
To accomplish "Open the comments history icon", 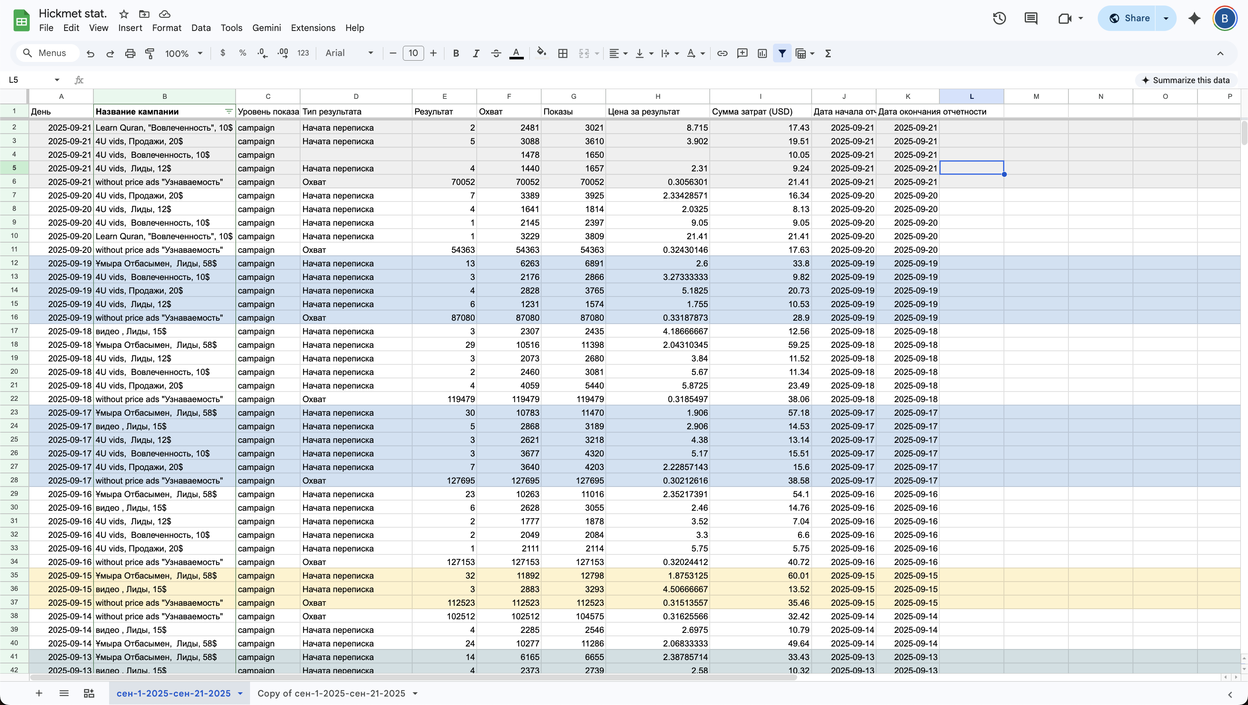I will click(1031, 18).
